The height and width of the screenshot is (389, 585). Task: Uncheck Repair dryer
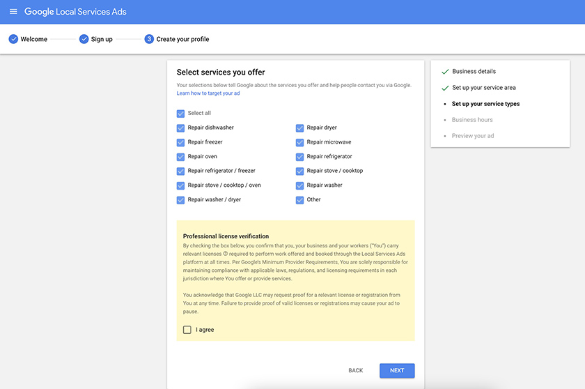299,128
